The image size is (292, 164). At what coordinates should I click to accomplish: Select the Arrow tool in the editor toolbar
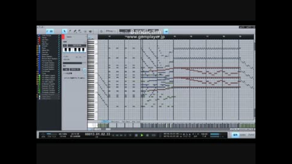point(64,31)
